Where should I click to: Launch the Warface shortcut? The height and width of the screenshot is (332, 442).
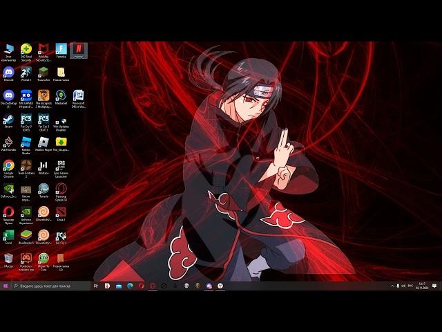pos(44,167)
